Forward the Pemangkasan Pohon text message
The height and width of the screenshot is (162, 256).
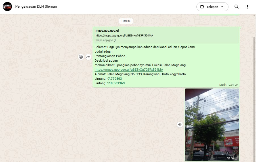[88, 57]
